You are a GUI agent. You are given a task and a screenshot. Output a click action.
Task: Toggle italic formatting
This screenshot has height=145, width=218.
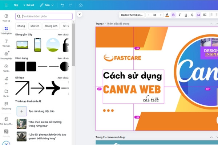179,15
